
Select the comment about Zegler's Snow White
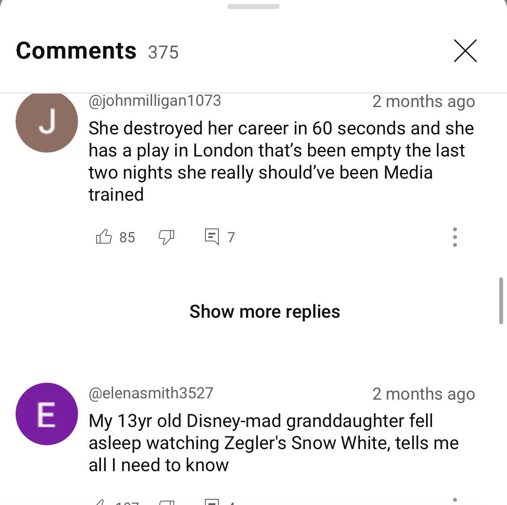point(273,443)
